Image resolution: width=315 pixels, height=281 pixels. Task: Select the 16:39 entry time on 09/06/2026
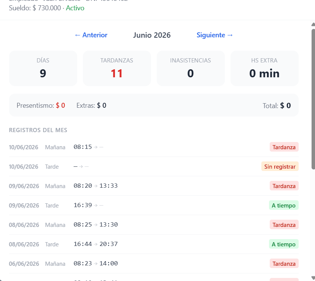tap(83, 205)
